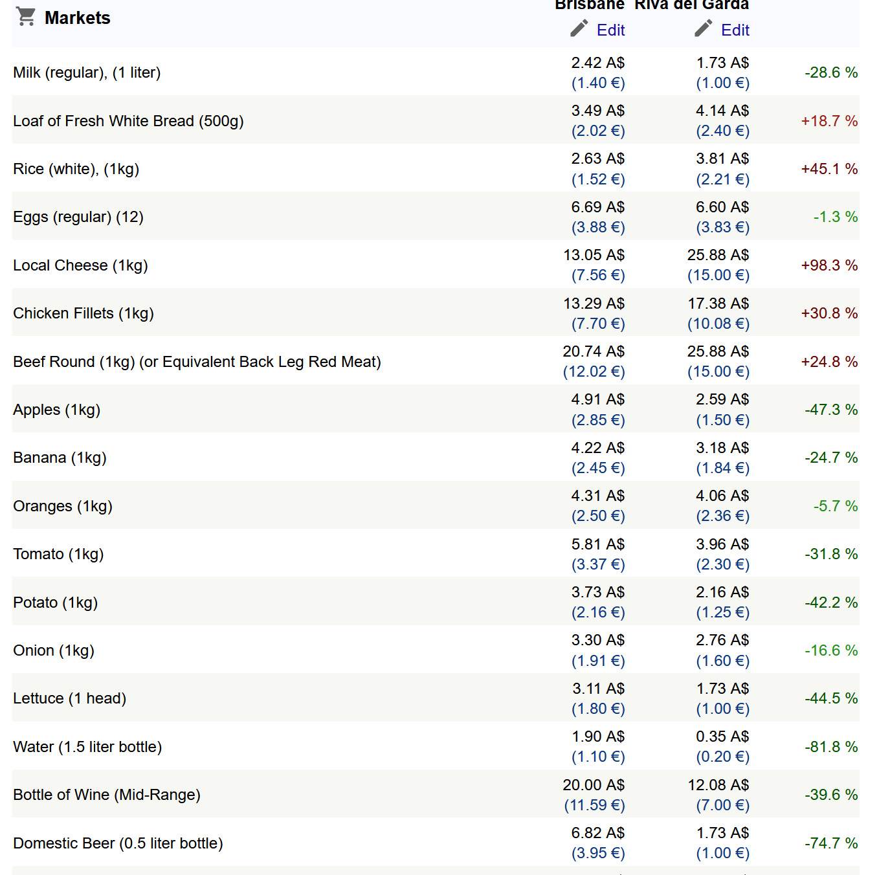Select the Milk (regular), (1 liter) row label

tap(87, 72)
